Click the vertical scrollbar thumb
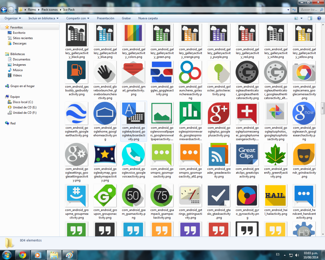 [323, 108]
